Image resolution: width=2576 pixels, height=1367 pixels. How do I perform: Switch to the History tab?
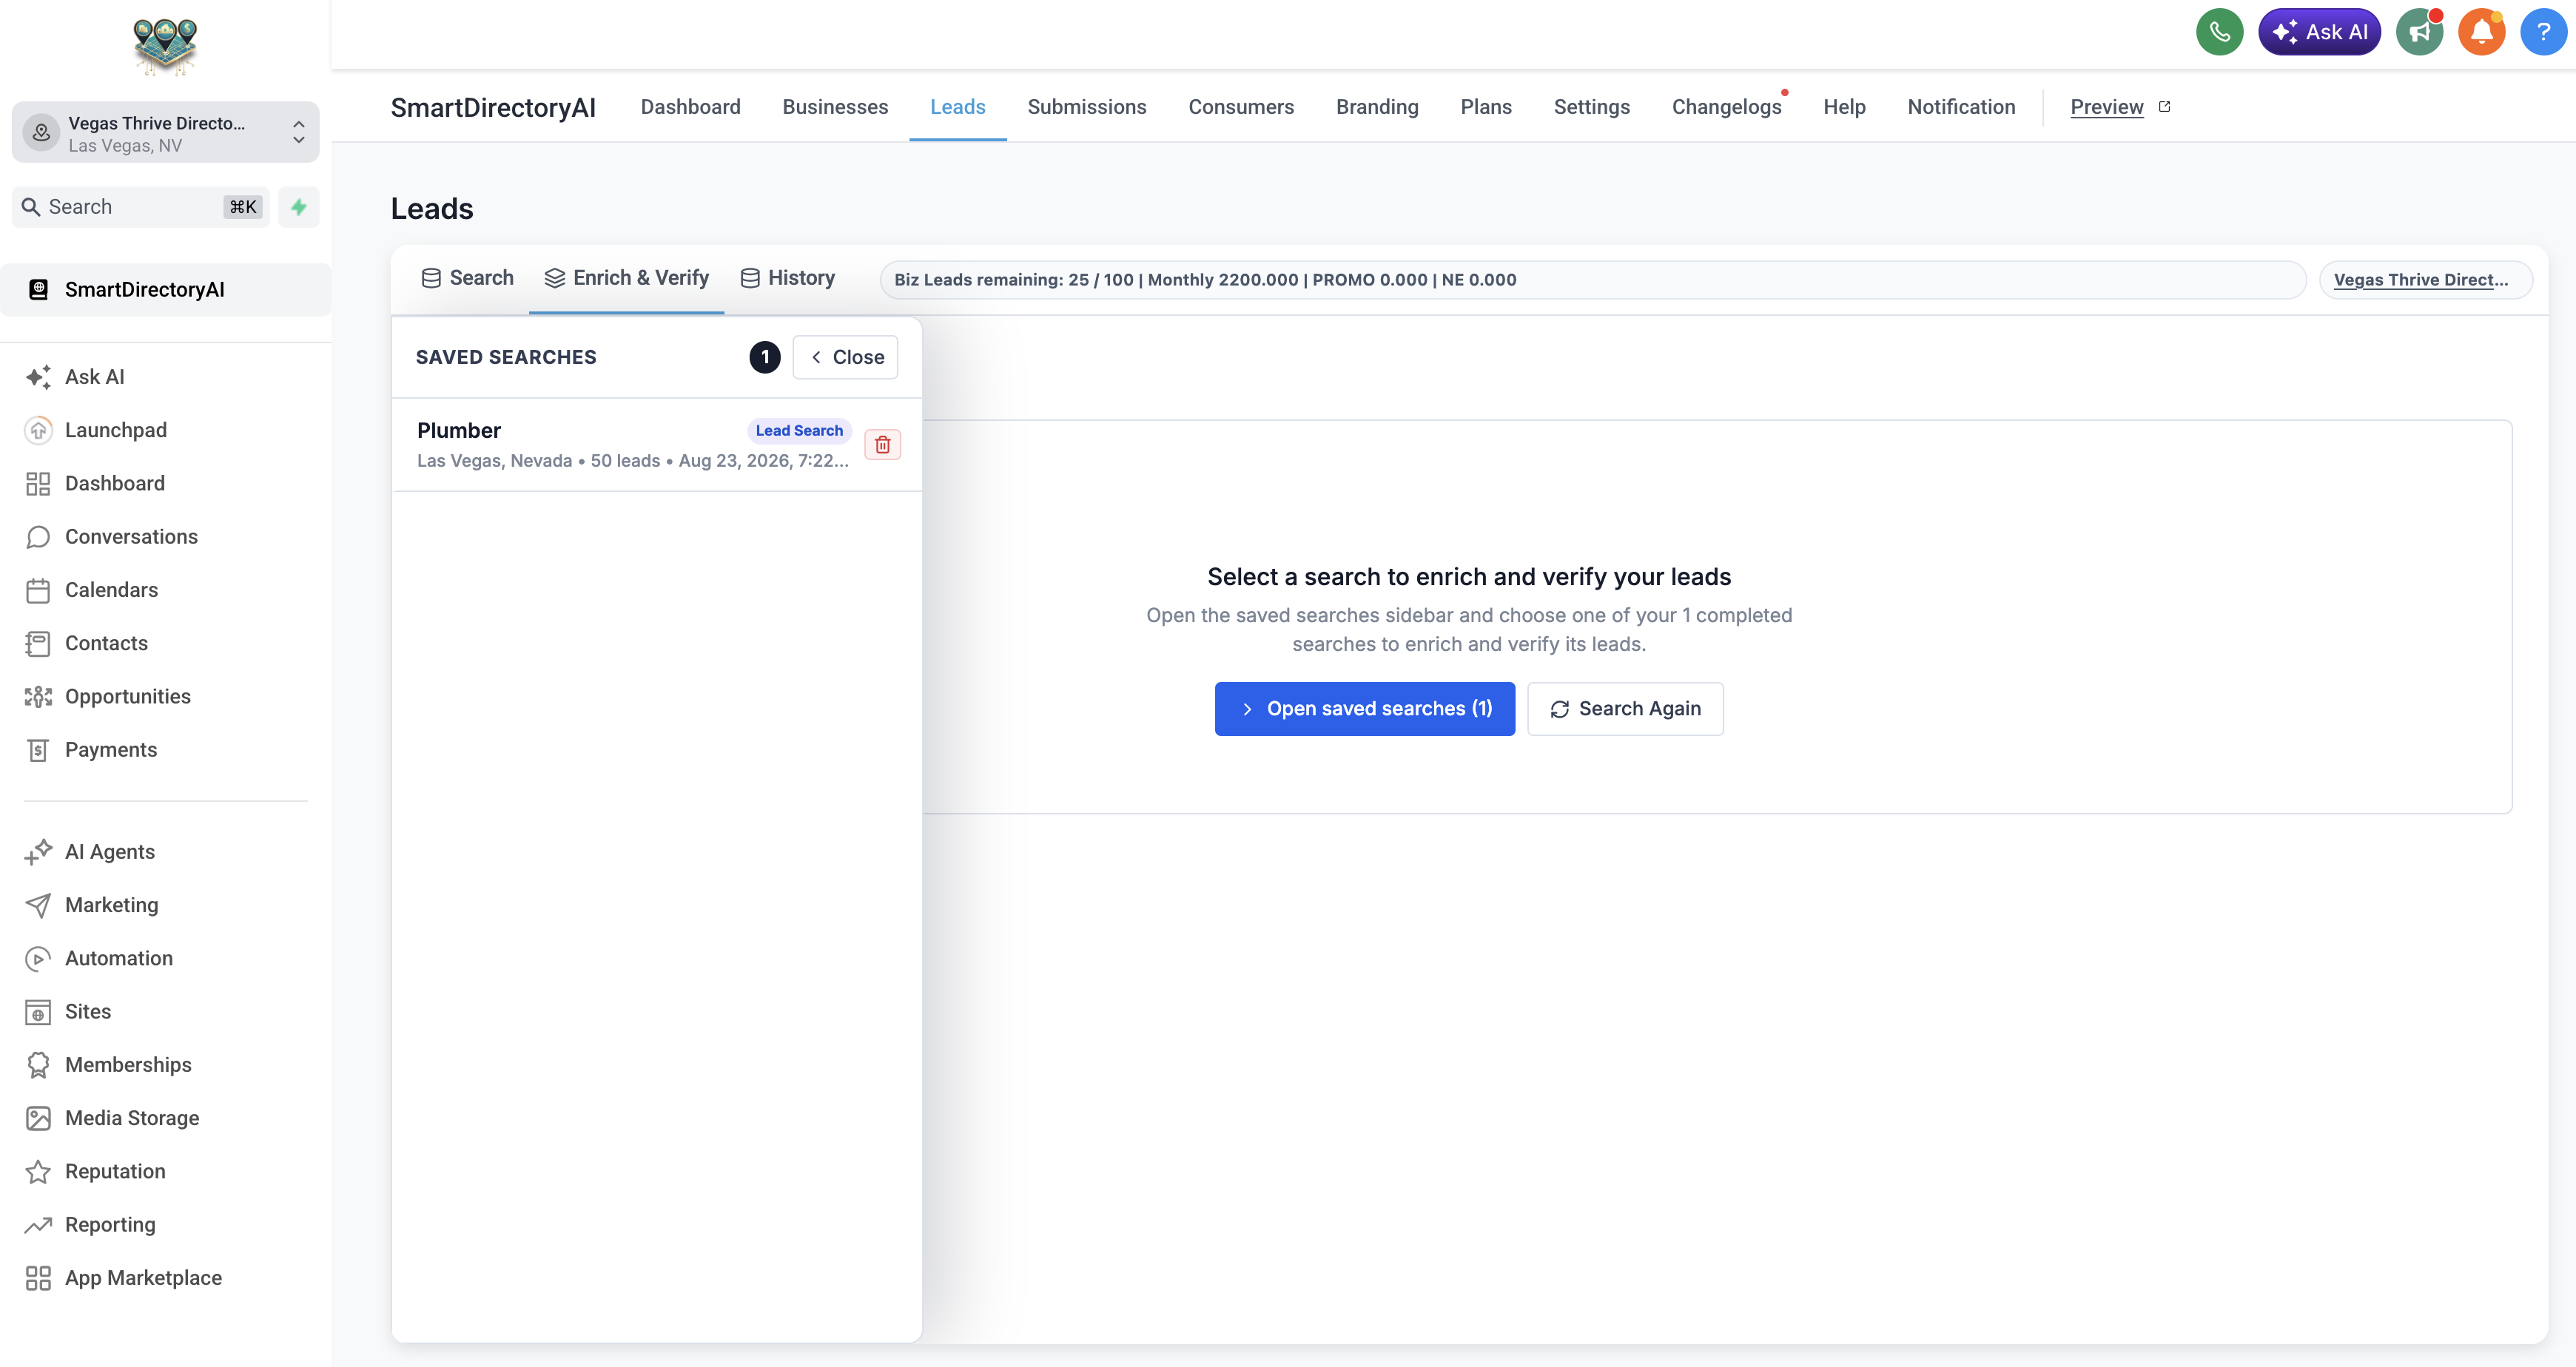tap(788, 278)
